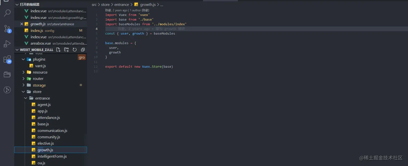Click on 'export default new Vuex.Store(base)' line
This screenshot has height=166, width=408.
pos(139,67)
